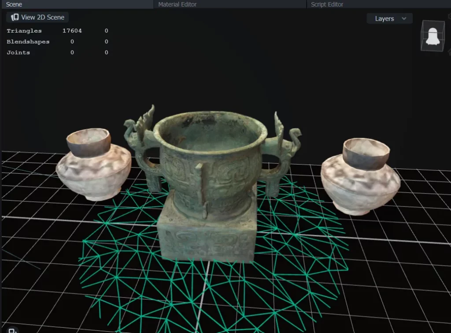Screen dimensions: 451x333
Task: Select the left ceramic jar model
Action: click(x=93, y=165)
